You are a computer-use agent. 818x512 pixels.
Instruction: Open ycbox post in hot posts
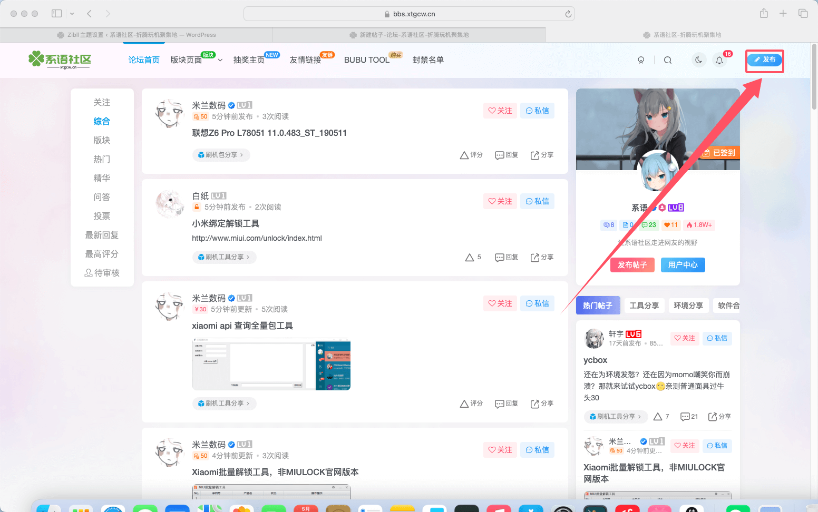click(x=596, y=360)
